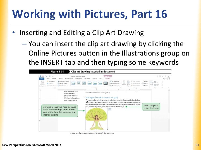Apply the fifth picture style thumbnail
Image resolution: width=201 pixels, height=150 pixels.
[95, 83]
